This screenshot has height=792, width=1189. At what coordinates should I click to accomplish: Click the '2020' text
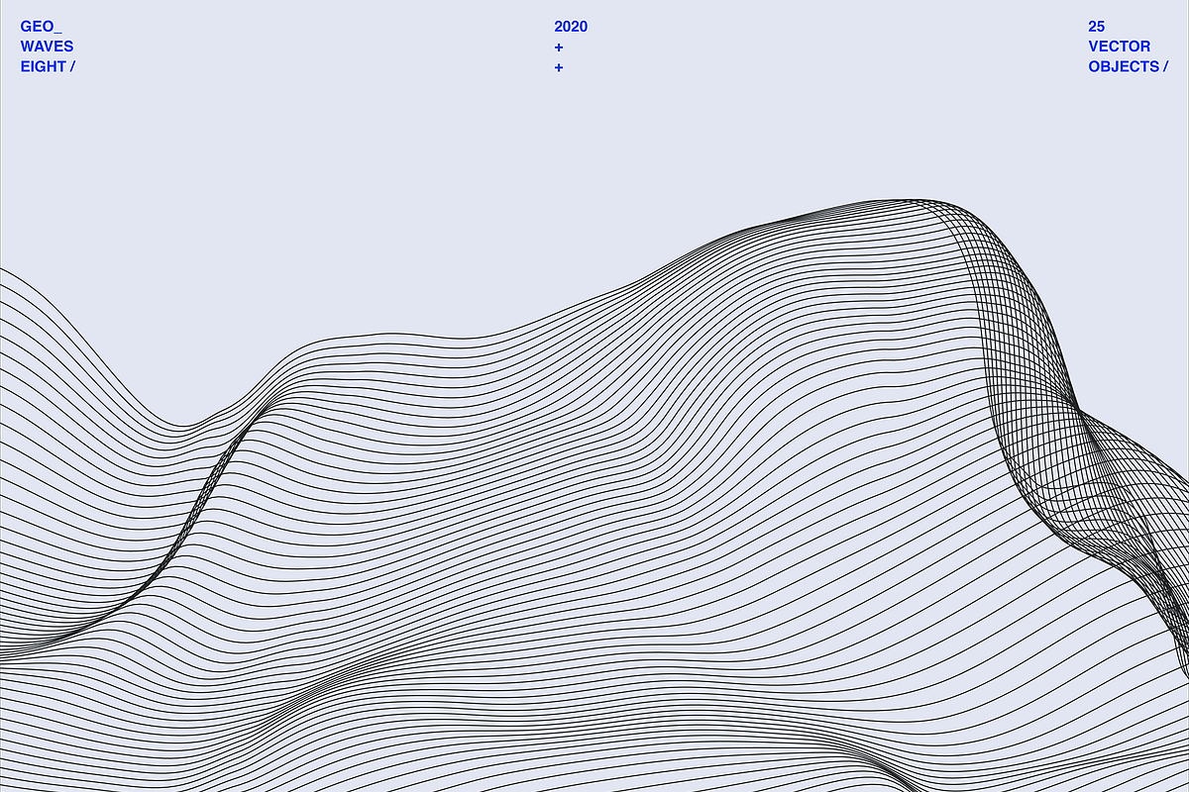[571, 27]
